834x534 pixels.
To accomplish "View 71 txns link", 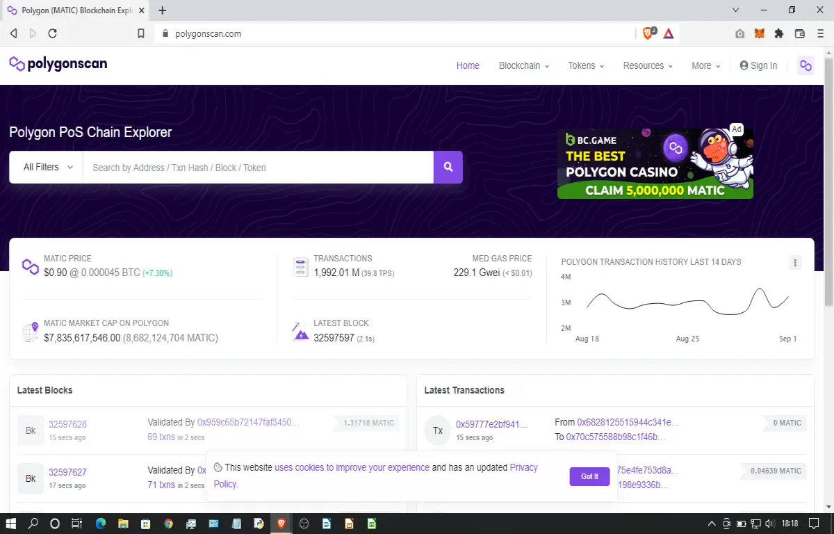I will 161,485.
